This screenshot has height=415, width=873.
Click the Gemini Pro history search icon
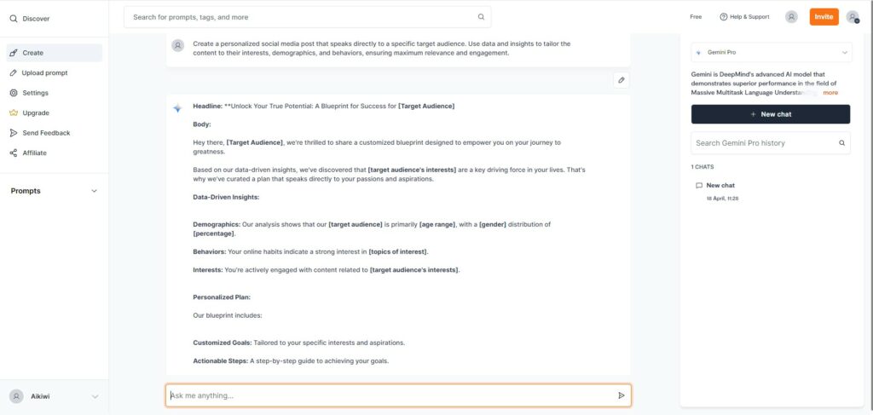click(x=841, y=143)
